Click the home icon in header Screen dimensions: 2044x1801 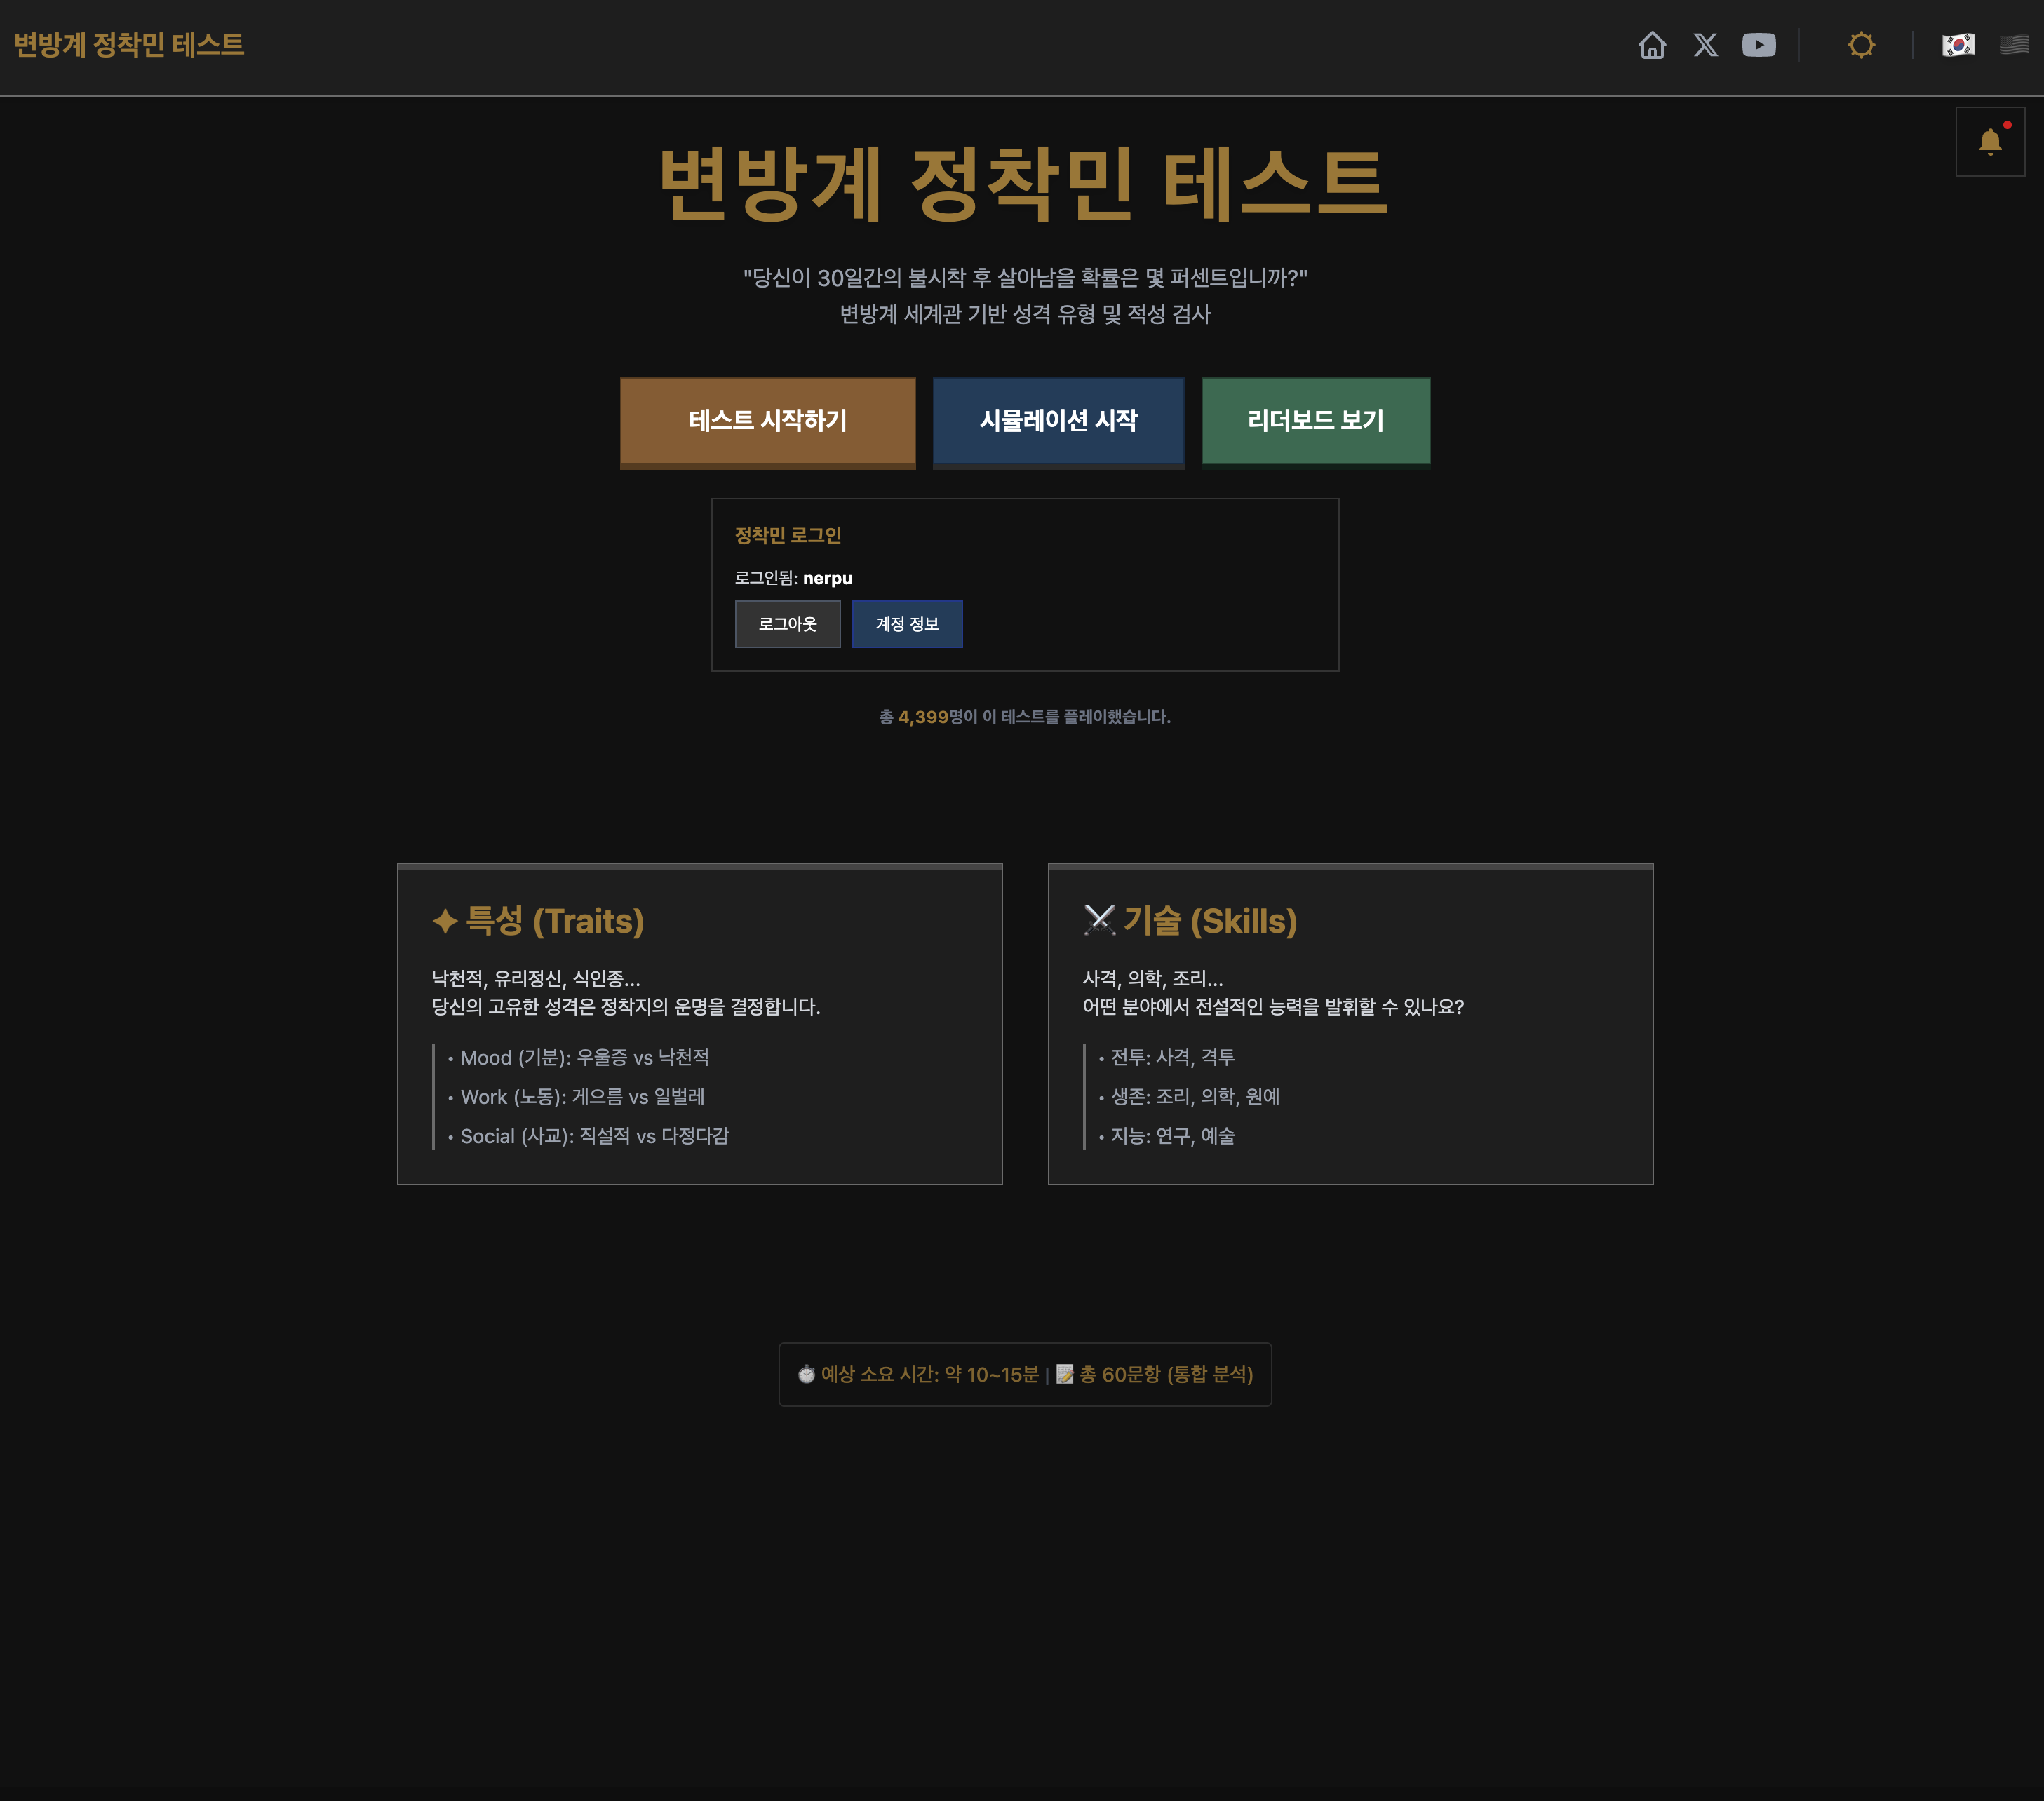(x=1652, y=45)
